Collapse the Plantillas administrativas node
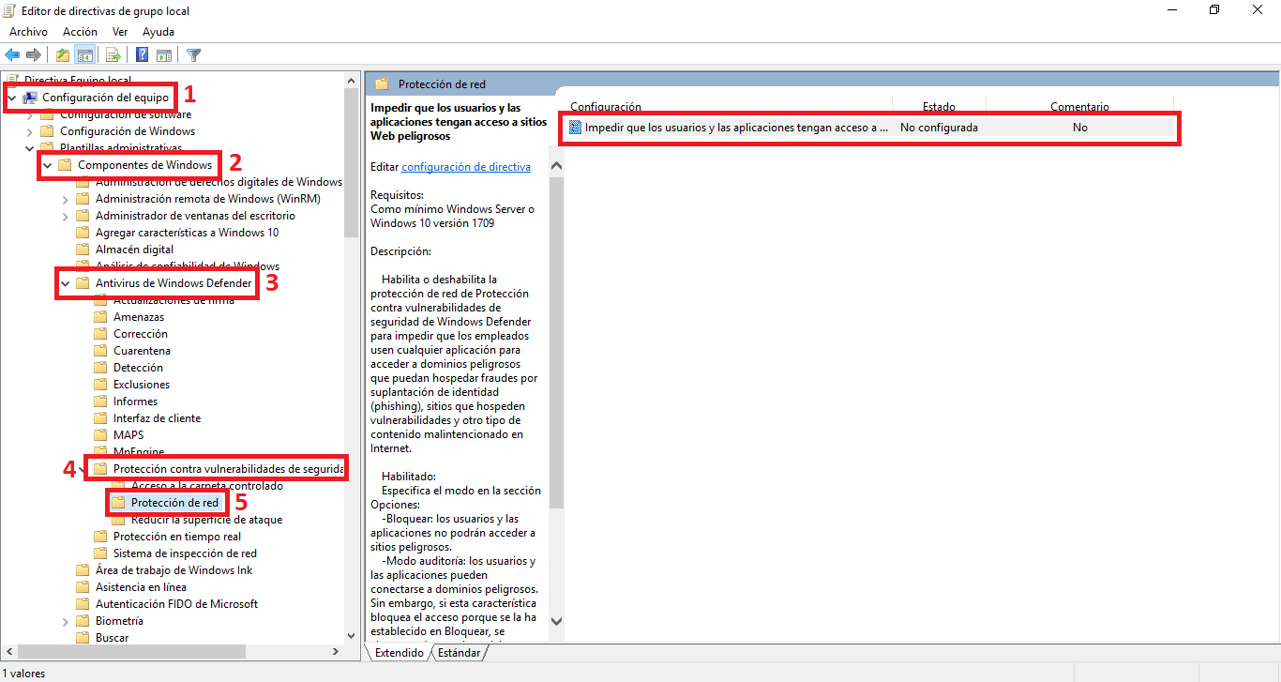Viewport: 1281px width, 682px height. [x=29, y=148]
